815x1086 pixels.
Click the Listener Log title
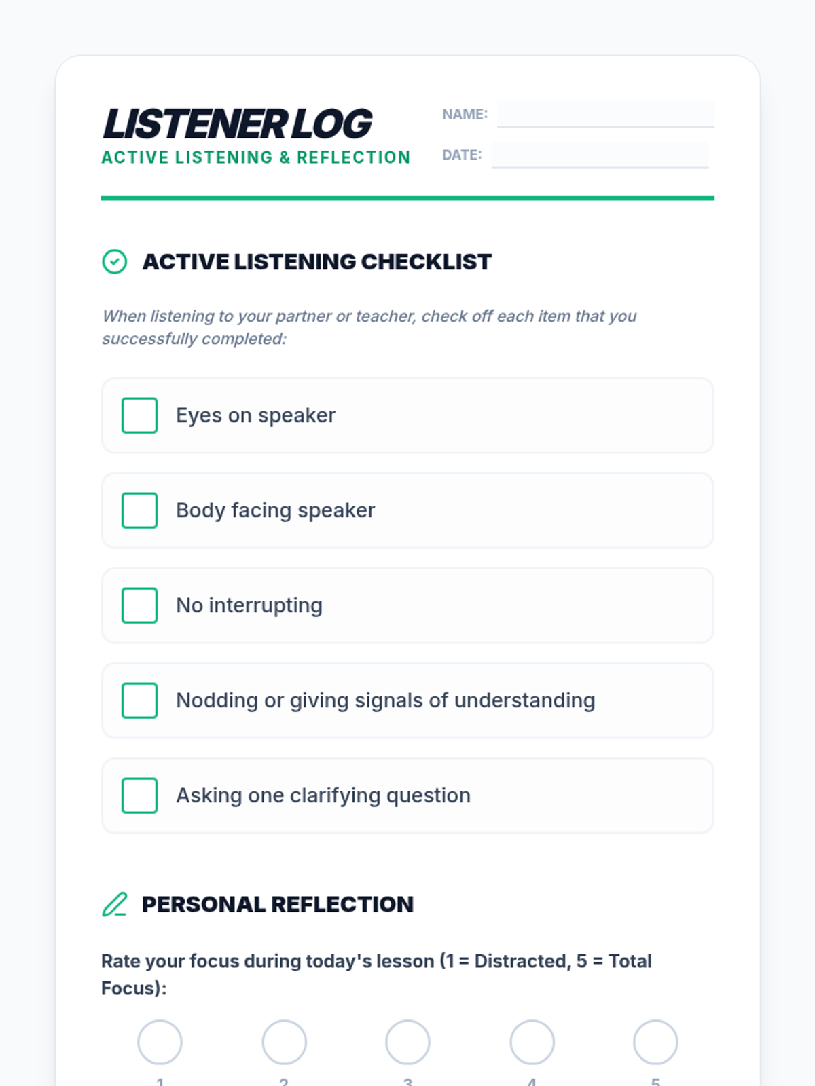point(237,124)
